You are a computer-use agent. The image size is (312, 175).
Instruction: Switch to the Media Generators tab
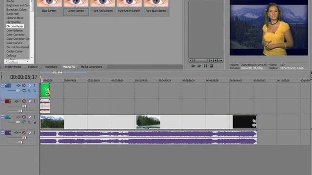click(x=92, y=67)
